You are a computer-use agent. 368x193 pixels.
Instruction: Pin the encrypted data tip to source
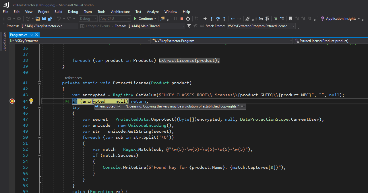point(243,106)
